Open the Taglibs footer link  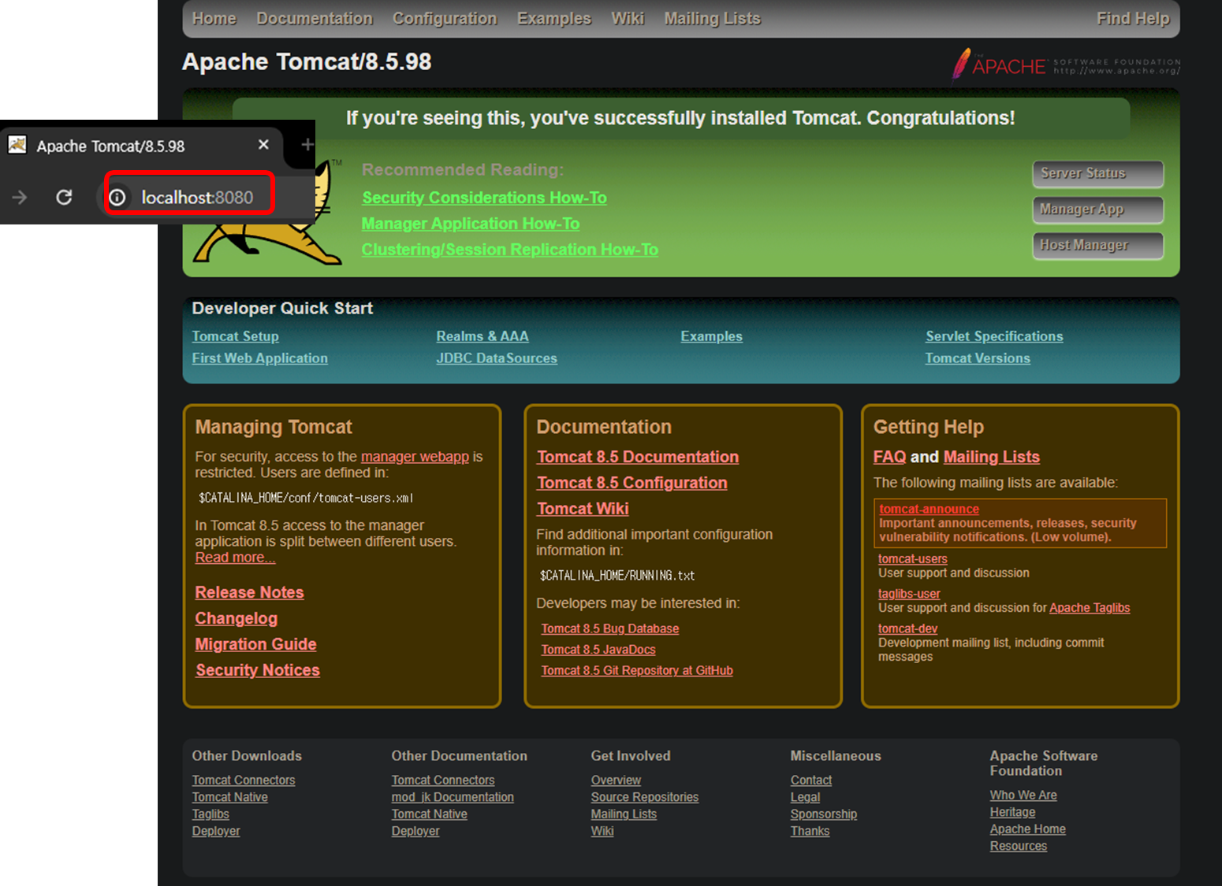pyautogui.click(x=210, y=814)
